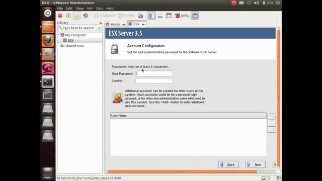The height and width of the screenshot is (181, 322).
Task: Open the View menu
Action: (x=79, y=9)
